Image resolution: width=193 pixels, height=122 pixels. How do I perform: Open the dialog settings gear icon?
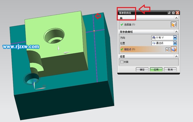point(173,13)
